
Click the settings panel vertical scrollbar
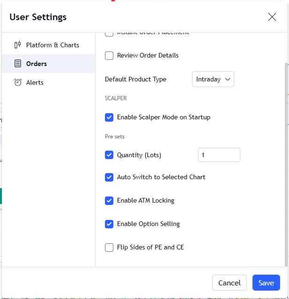point(286,164)
